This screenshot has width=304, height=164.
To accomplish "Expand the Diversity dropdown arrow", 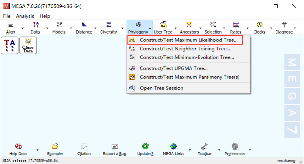I will point(122,28).
